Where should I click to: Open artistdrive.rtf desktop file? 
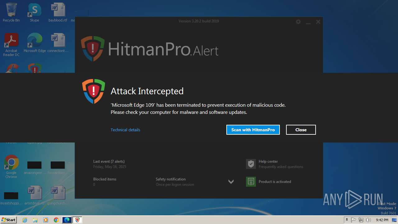[35, 195]
